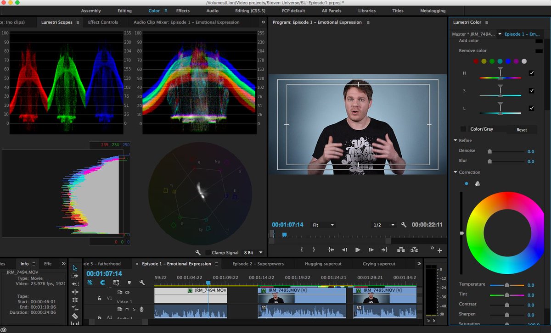Open the Button Editor plus icon
The image size is (551, 333).
pyautogui.click(x=439, y=250)
